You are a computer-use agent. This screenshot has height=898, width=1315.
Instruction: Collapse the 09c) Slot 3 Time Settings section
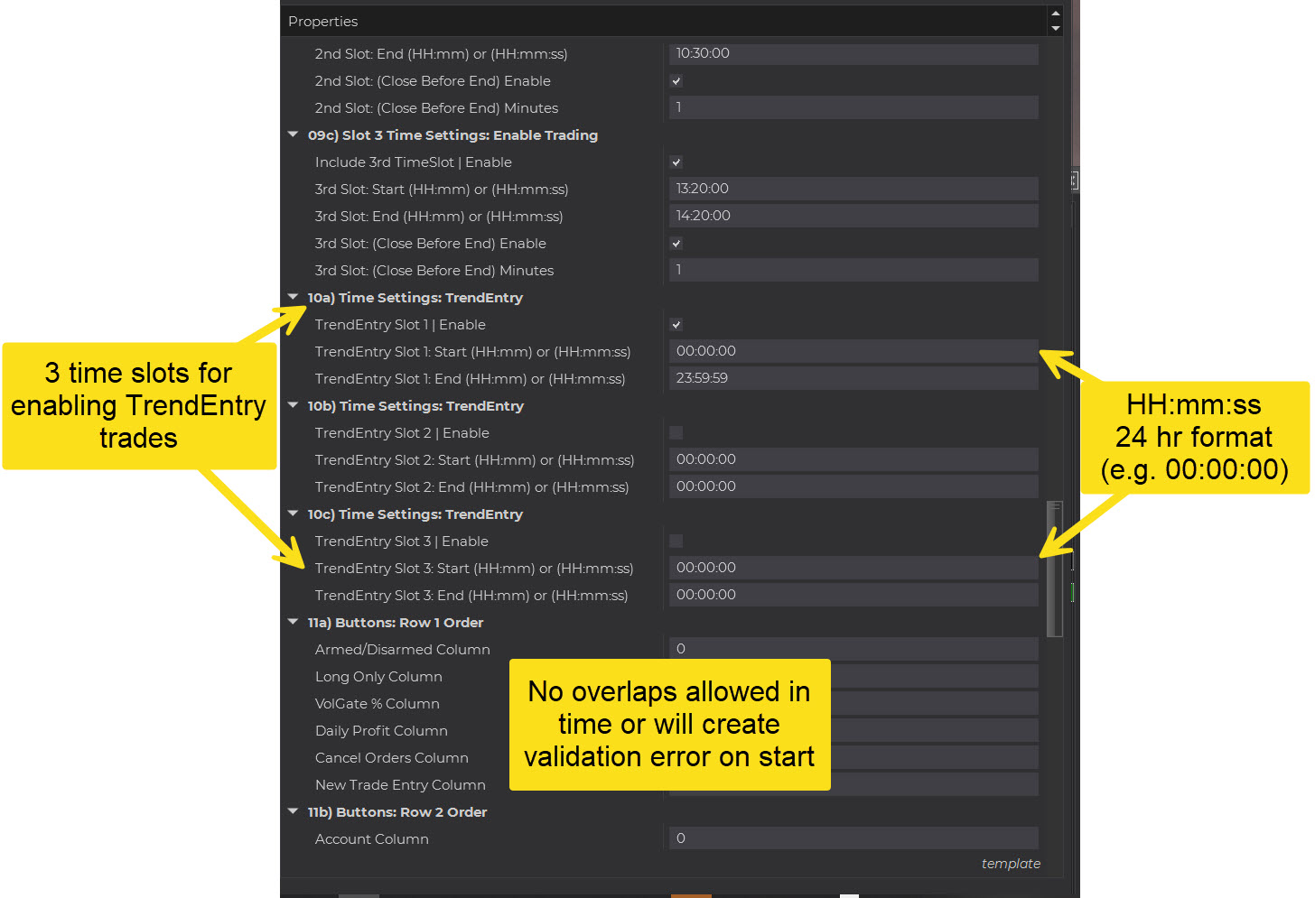coord(293,134)
